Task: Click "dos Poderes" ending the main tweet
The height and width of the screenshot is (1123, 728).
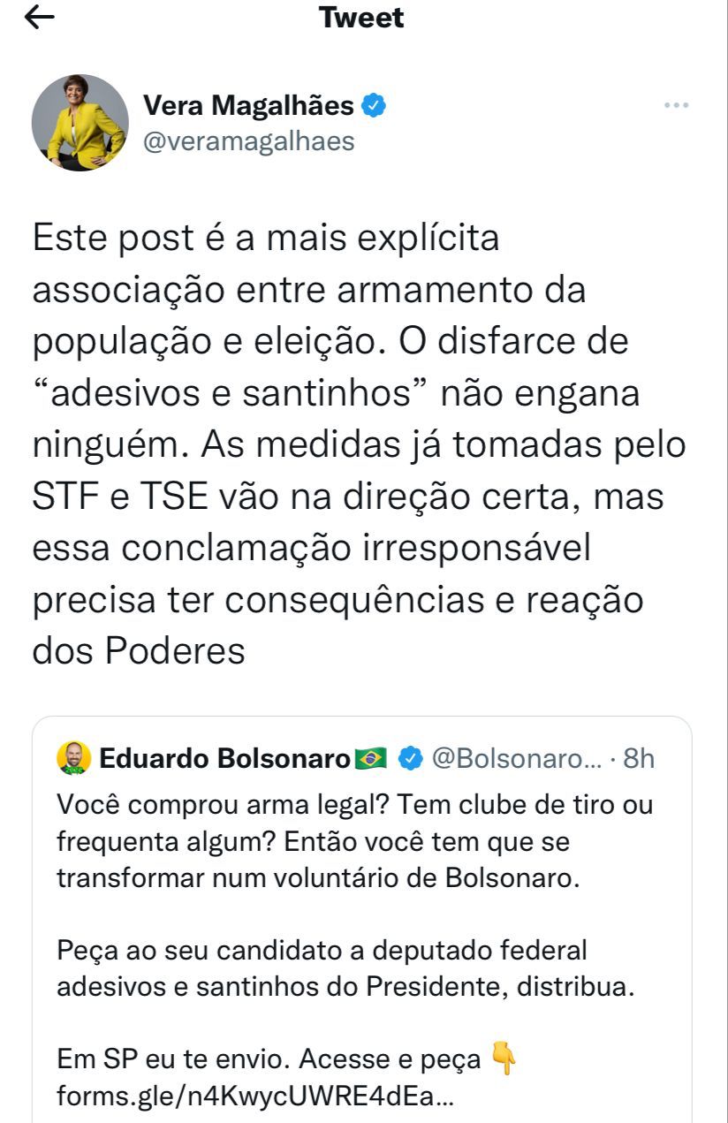Action: [x=139, y=650]
